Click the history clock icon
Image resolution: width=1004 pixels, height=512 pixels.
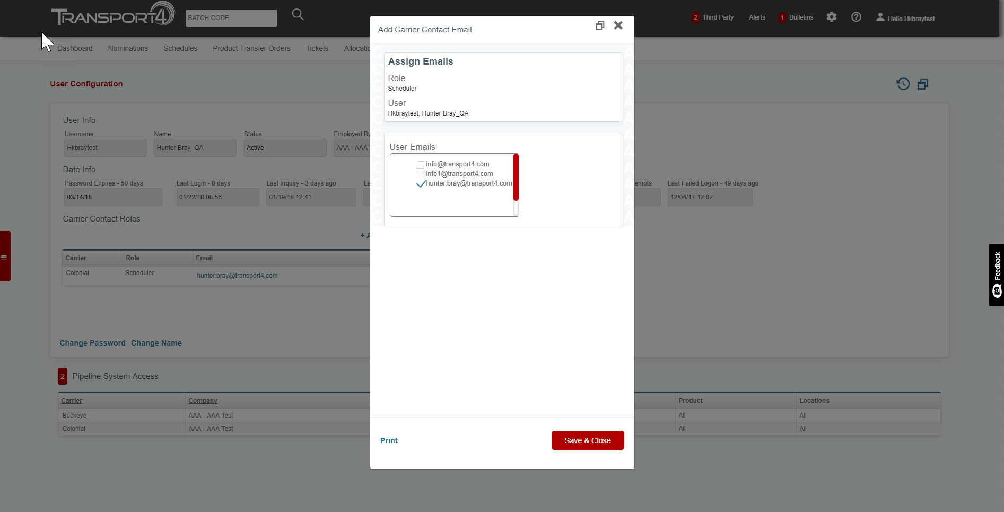tap(903, 84)
